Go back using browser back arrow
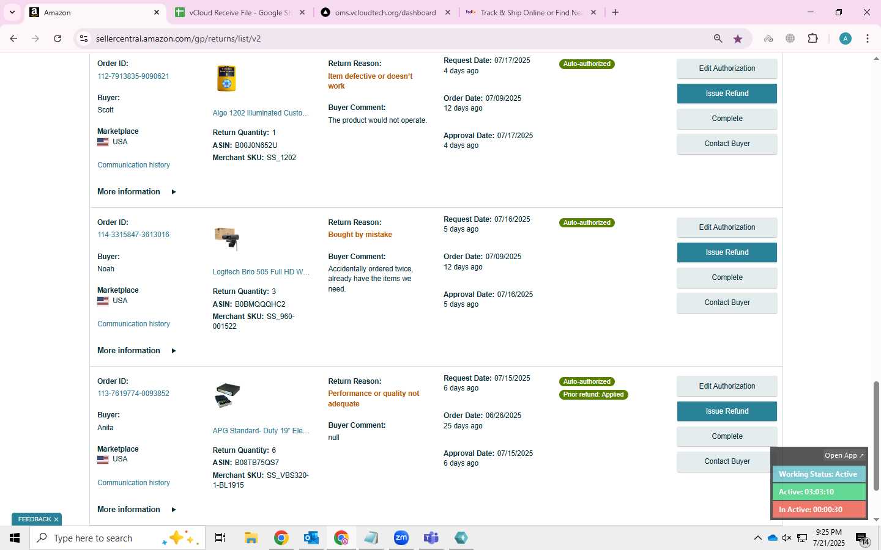Viewport: 881px width, 550px height. (x=13, y=38)
